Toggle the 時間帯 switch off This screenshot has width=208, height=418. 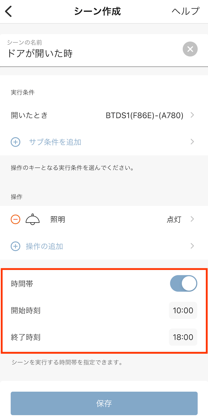tap(183, 284)
